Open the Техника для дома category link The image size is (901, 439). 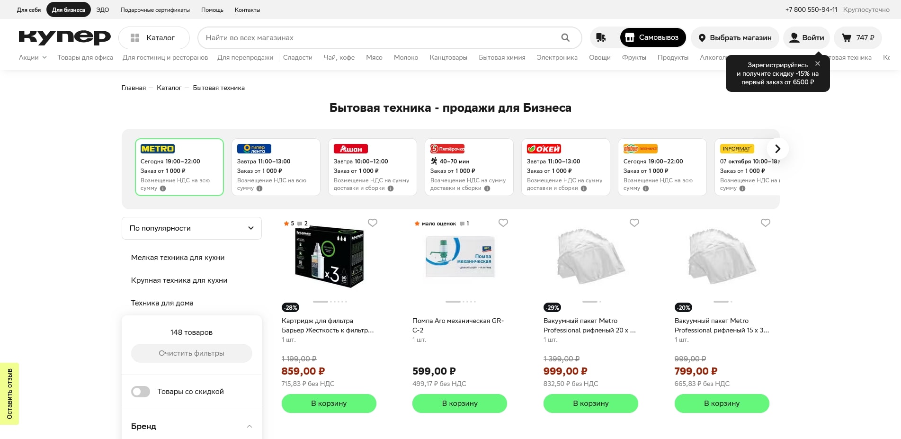[163, 303]
